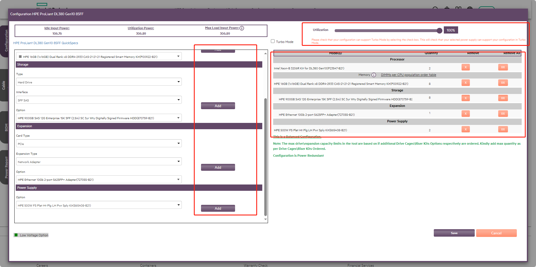Remove one HPE 16GB memory kit with x

click(466, 83)
